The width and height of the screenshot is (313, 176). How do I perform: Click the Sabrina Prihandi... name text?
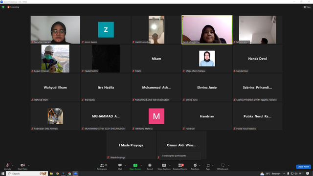[x=258, y=88]
